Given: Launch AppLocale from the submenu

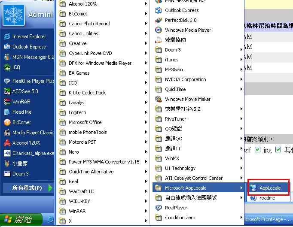Looking at the screenshot, I should click(269, 188).
